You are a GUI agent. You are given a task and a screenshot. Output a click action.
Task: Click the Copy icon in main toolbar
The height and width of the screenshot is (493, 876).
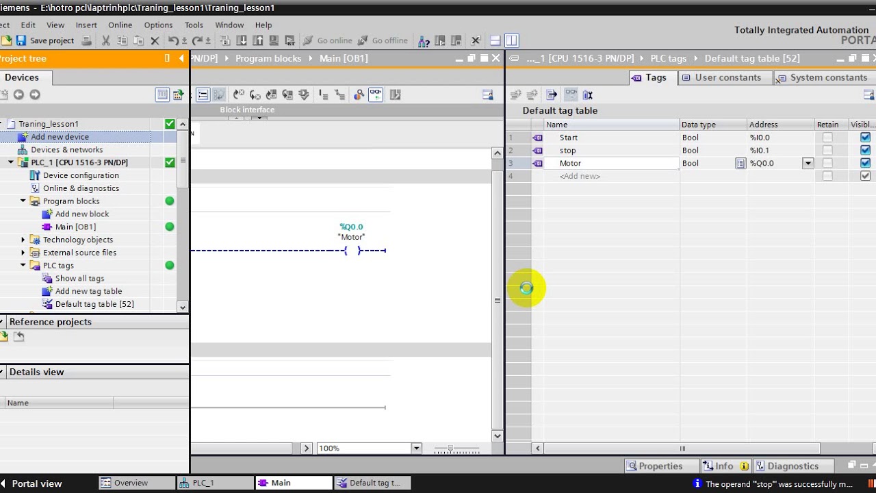123,40
